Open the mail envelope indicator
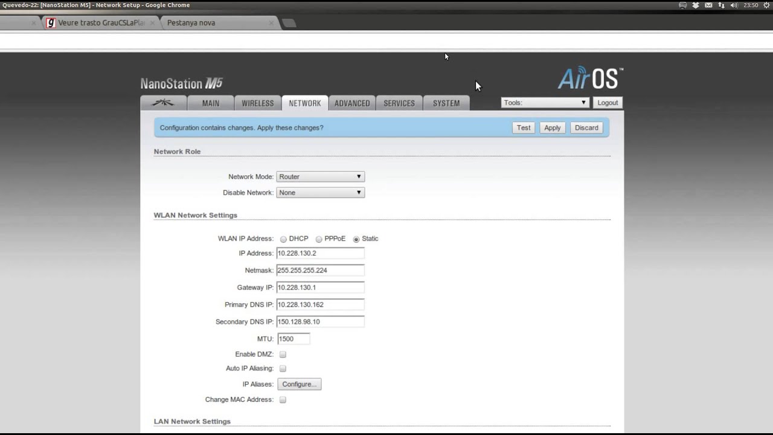The image size is (773, 435). coord(708,5)
